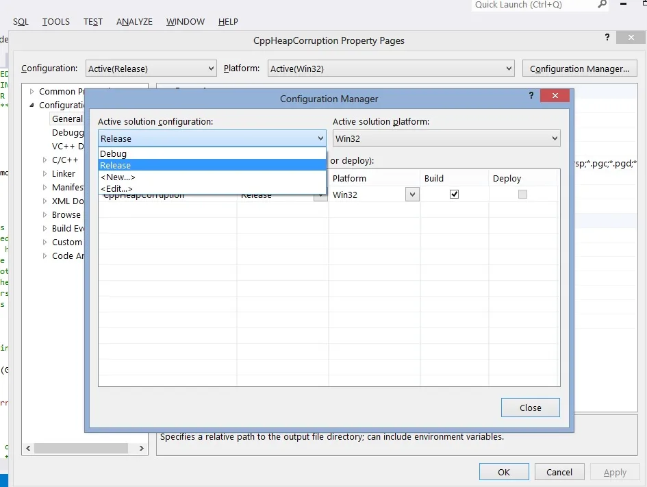The height and width of the screenshot is (487, 647).
Task: Toggle the Deploy checkbox in project row
Action: [x=522, y=194]
